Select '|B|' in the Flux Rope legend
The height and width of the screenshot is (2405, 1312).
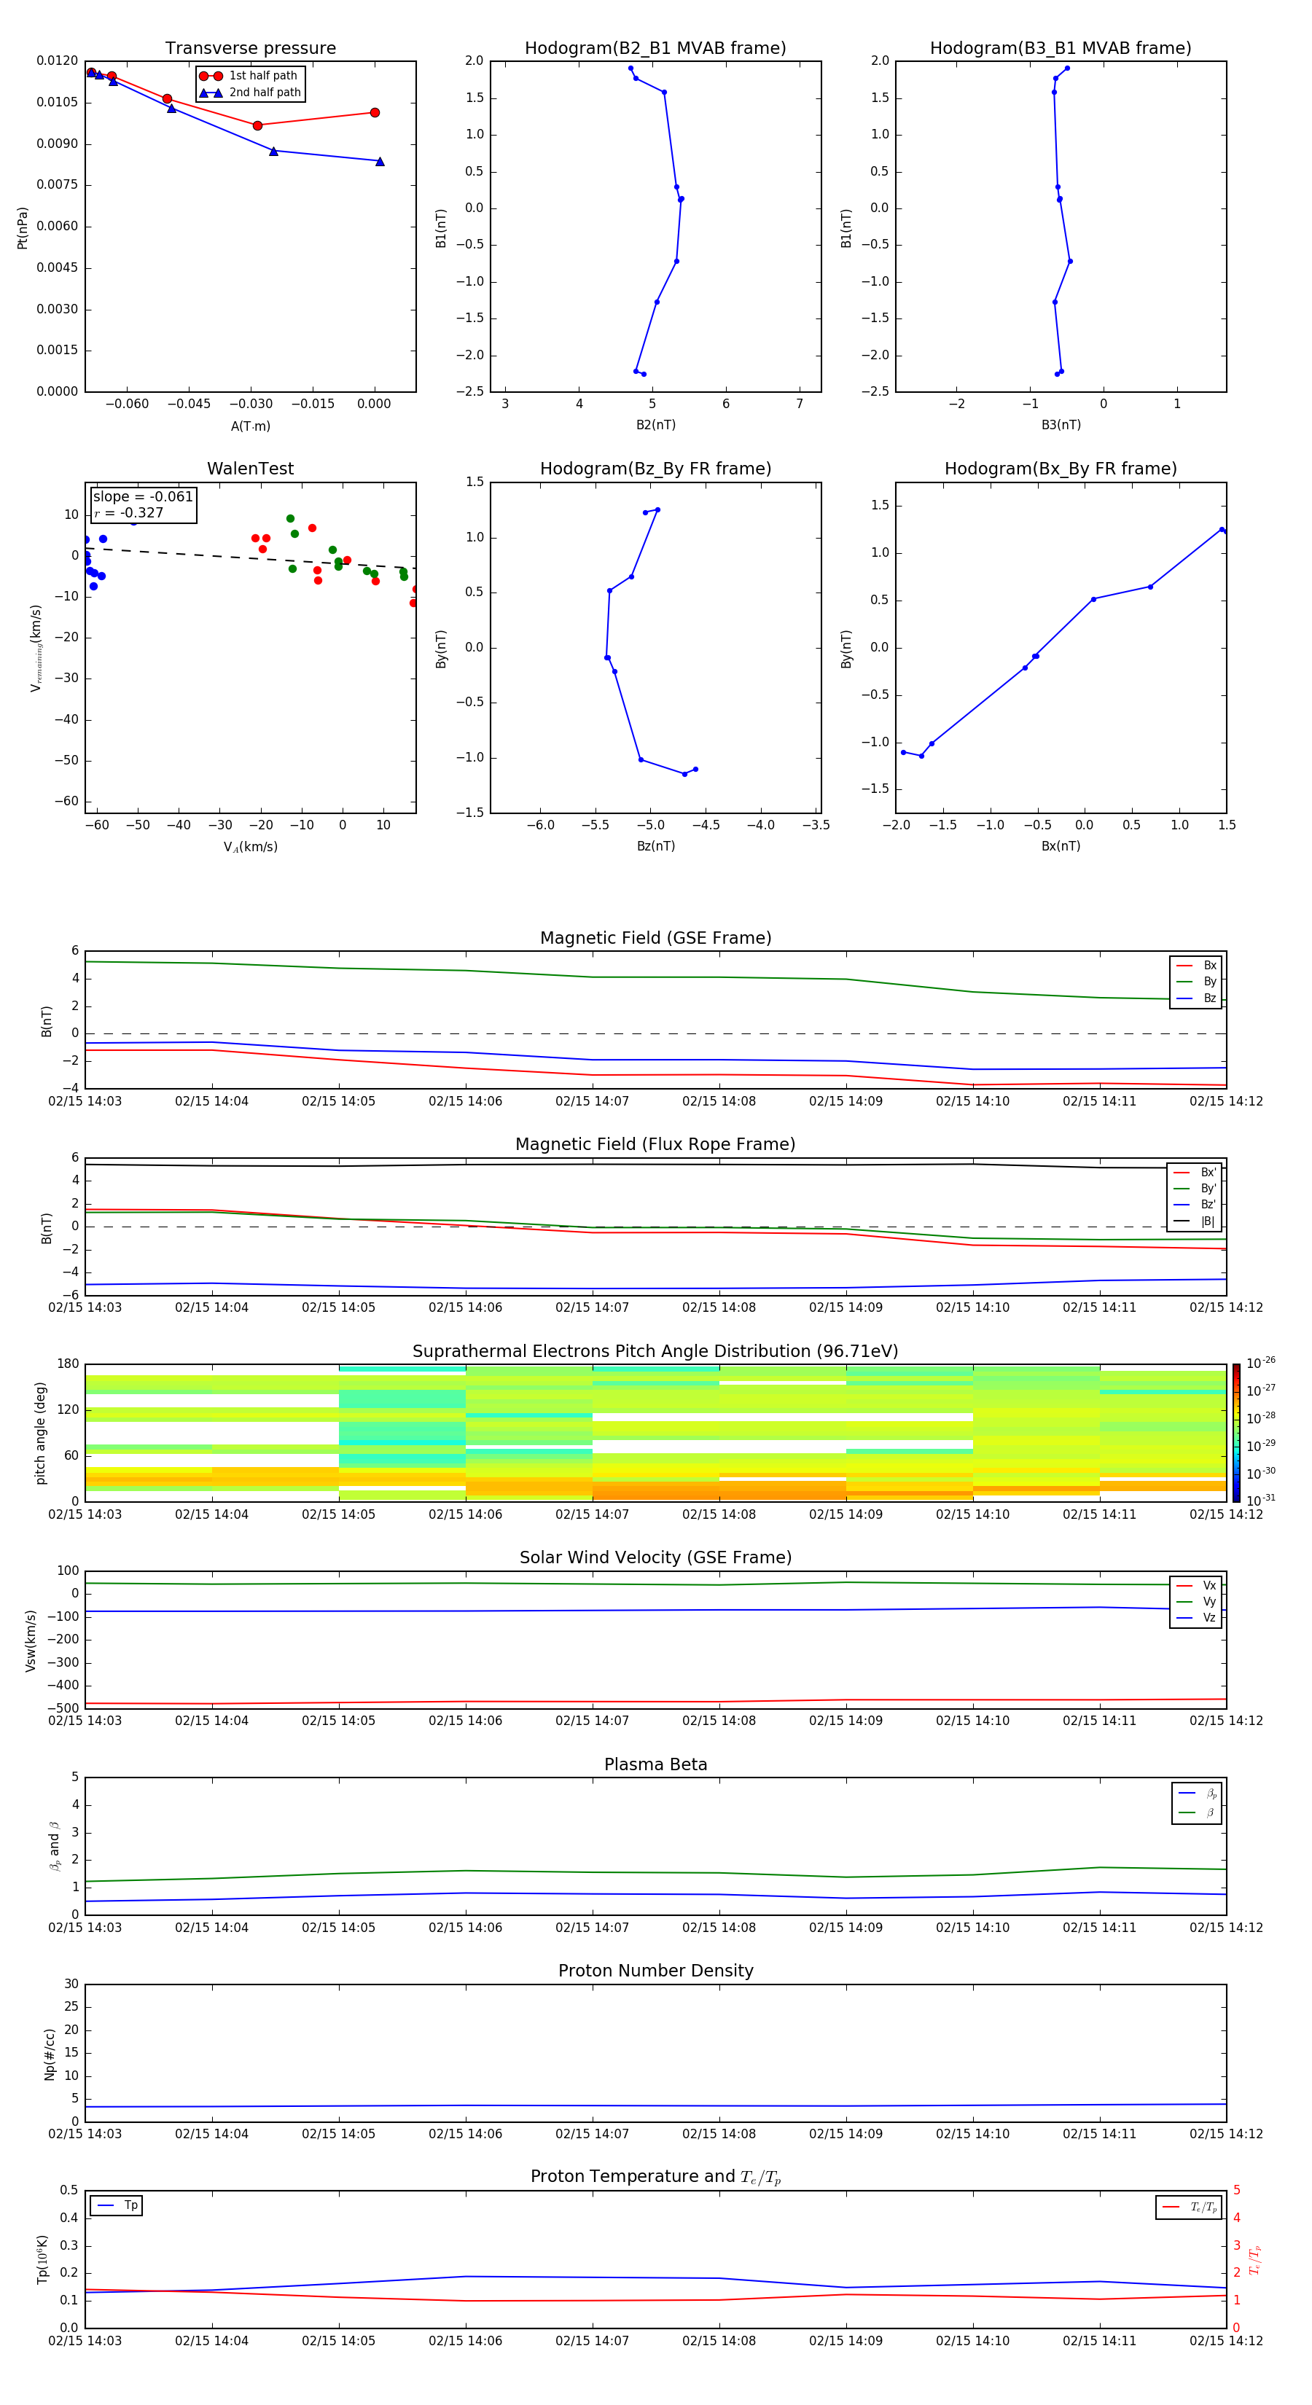pos(1195,1221)
